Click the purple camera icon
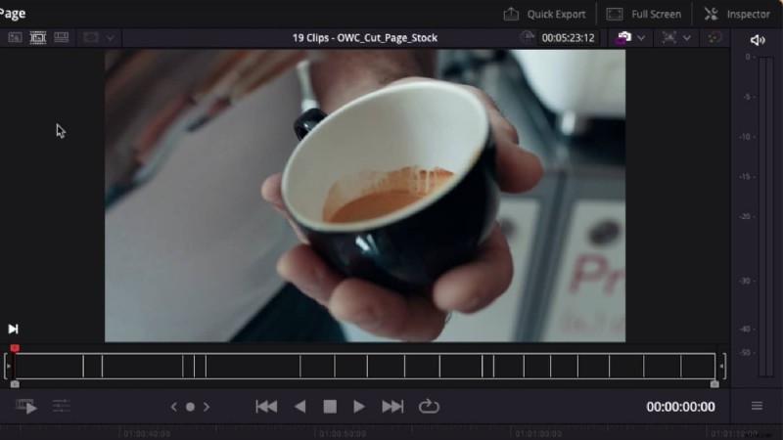The image size is (783, 440). 622,38
